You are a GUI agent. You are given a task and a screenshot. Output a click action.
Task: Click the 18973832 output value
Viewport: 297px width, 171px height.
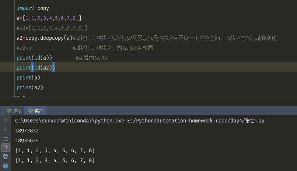(27, 131)
